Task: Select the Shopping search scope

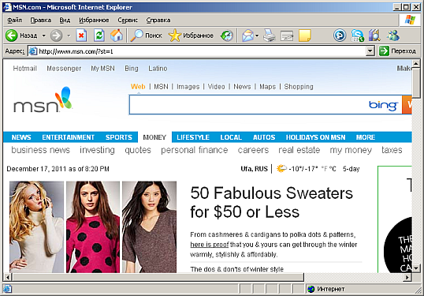Action: point(299,87)
